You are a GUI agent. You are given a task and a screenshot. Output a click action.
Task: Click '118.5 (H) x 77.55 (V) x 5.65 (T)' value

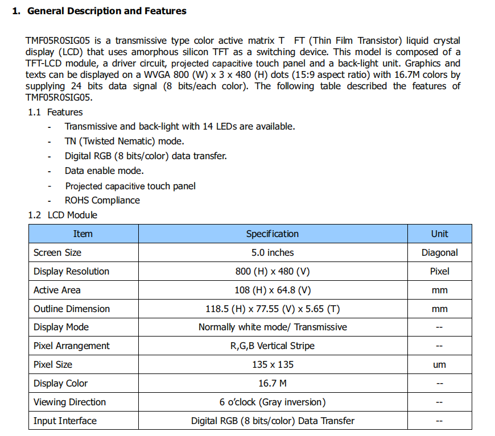273,309
